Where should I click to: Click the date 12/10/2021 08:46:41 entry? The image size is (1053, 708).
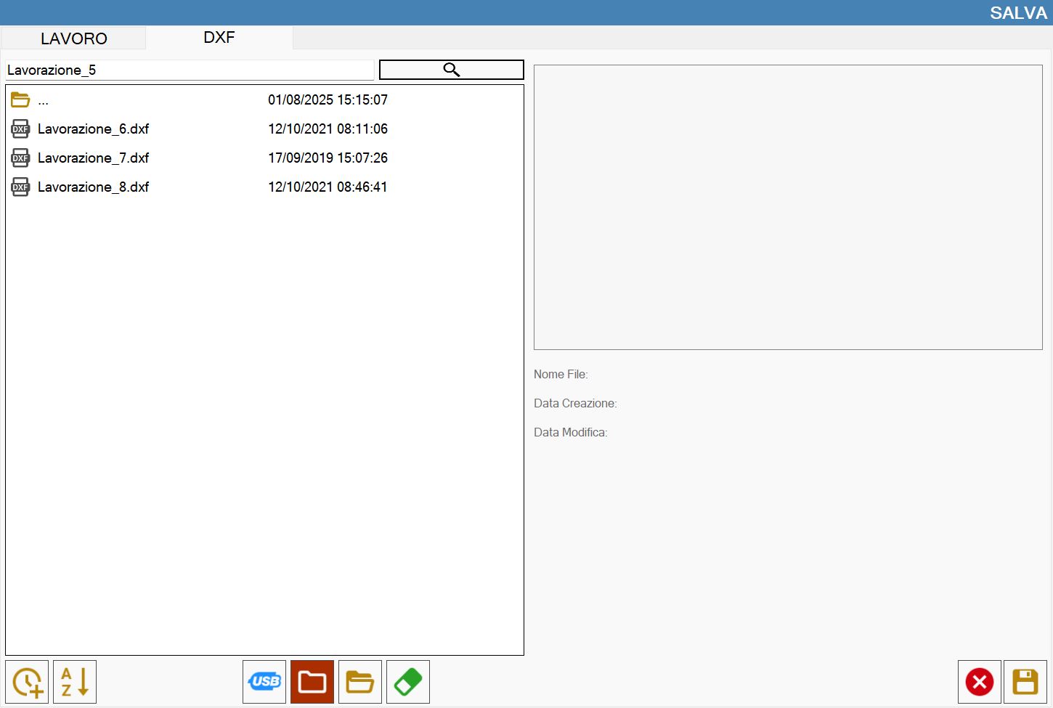click(x=328, y=187)
